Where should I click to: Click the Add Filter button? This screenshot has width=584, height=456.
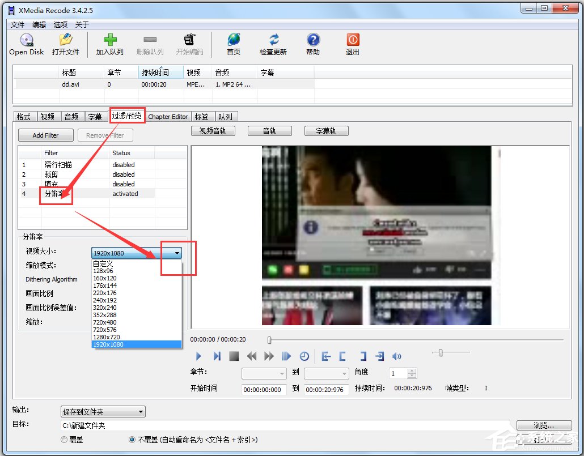coord(45,135)
